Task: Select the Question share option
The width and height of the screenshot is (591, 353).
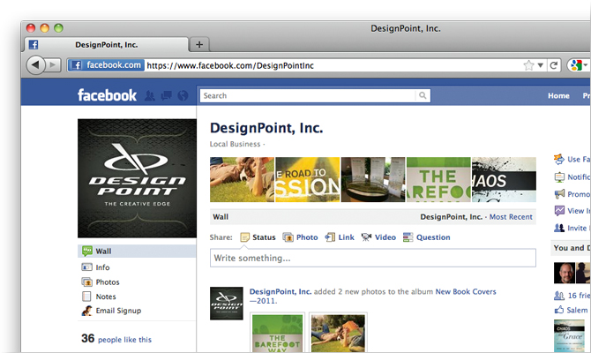Action: tap(427, 237)
